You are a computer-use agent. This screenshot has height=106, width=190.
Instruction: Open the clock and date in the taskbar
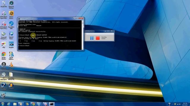point(185,104)
